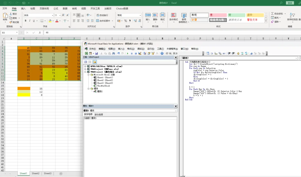Open Merge & Center (合并后居中) dropdown arrow
The width and height of the screenshot is (301, 177).
(x=113, y=21)
